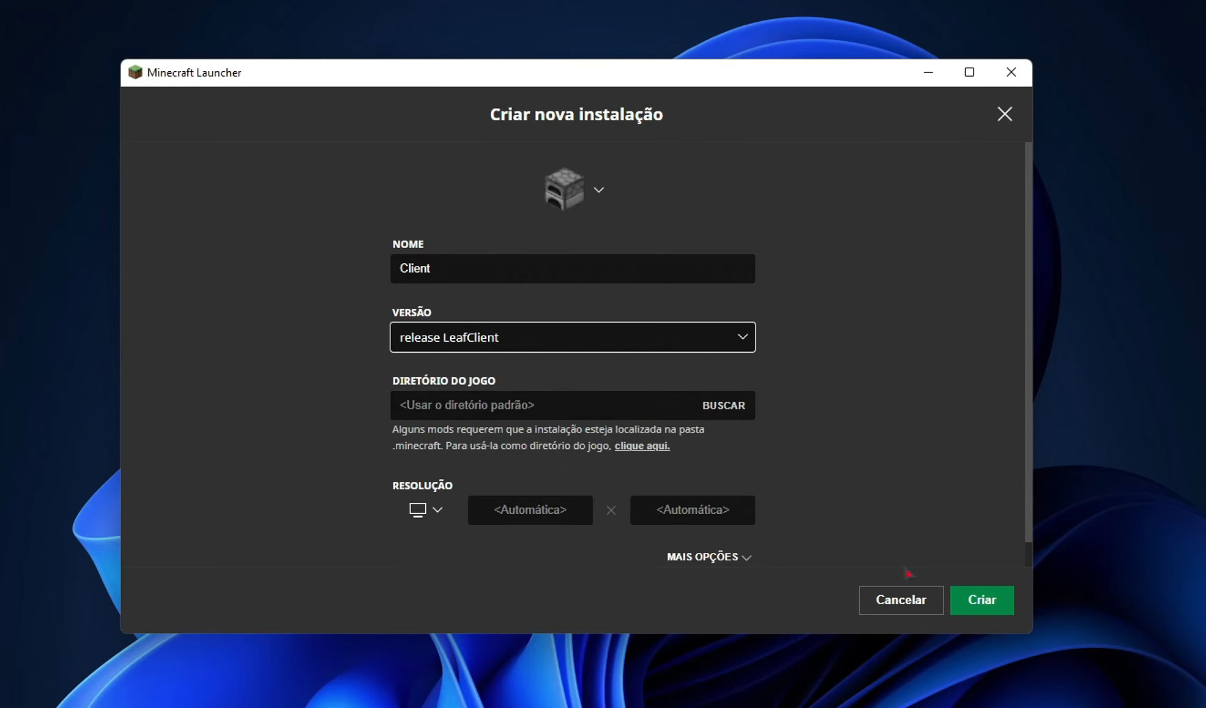Click the resolution height Automática field
Viewport: 1206px width, 708px height.
(x=693, y=510)
